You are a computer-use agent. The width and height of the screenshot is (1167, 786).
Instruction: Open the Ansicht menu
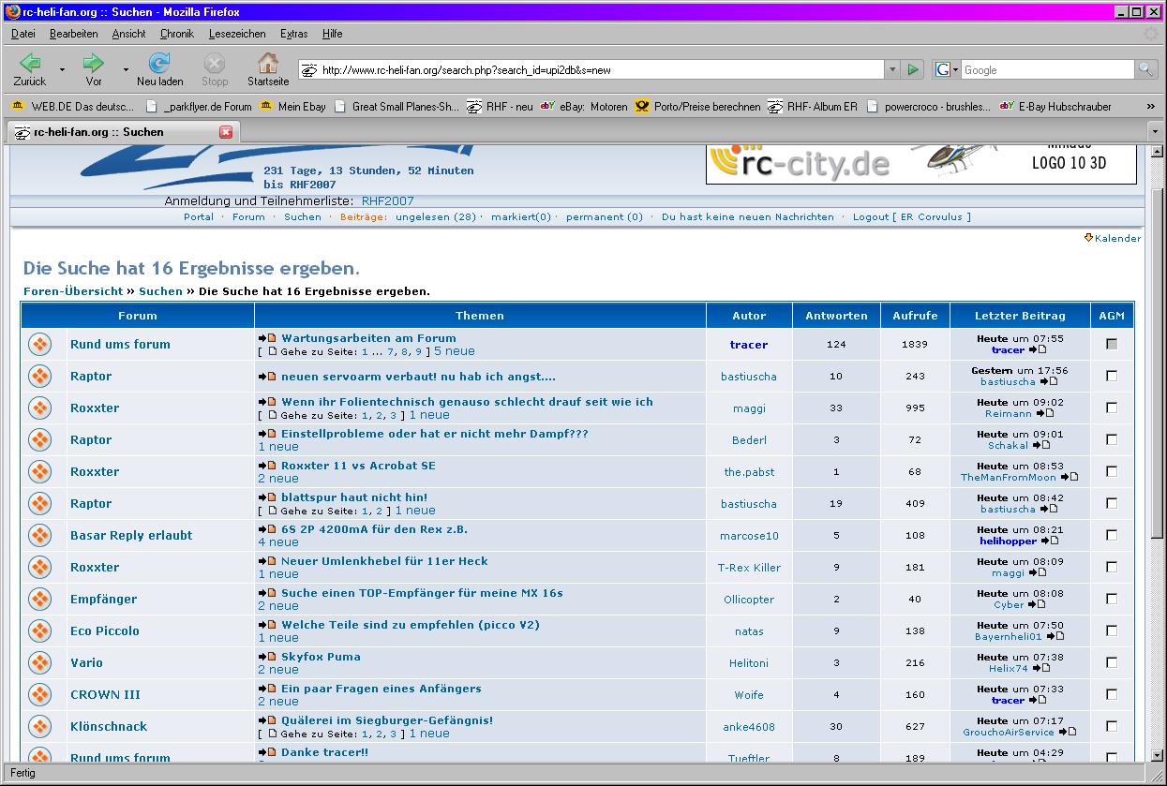pyautogui.click(x=129, y=34)
